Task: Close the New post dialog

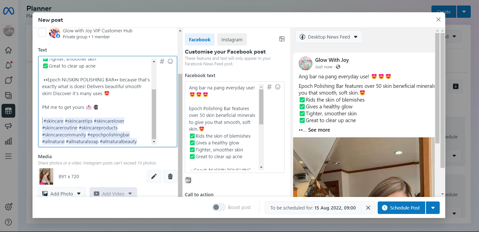Action: point(438,20)
